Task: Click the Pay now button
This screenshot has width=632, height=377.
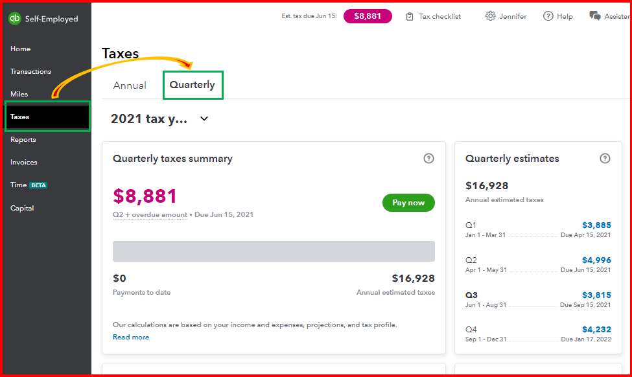Action: (408, 202)
